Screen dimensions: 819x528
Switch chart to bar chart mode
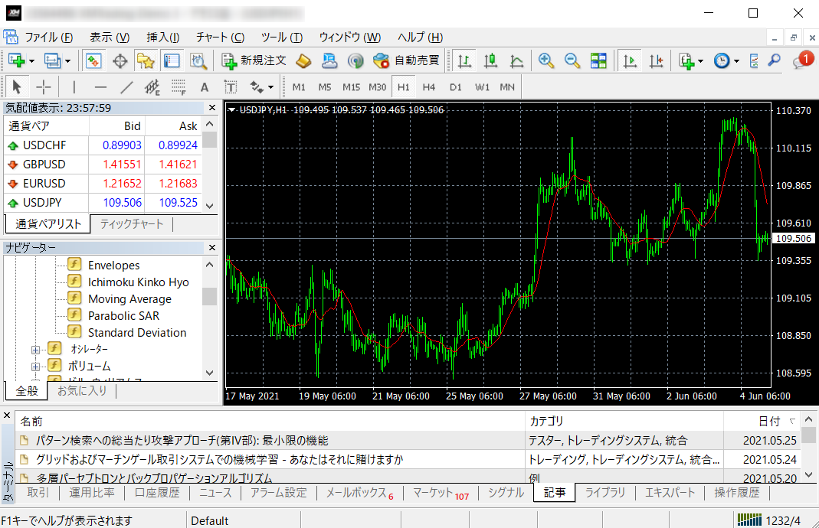464,60
